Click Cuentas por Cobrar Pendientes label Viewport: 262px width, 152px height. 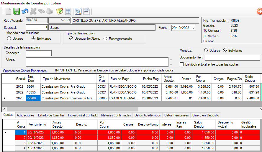[x=25, y=71]
